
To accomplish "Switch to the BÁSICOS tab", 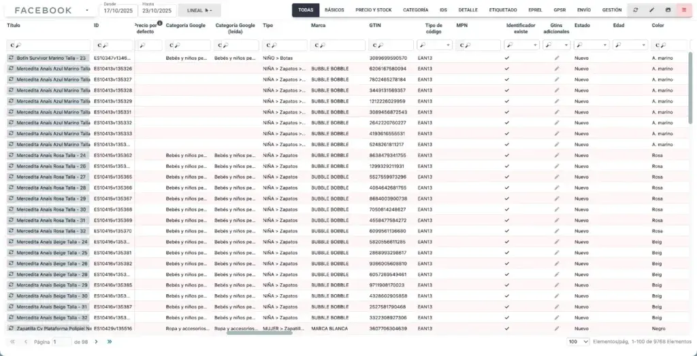I will [x=334, y=10].
